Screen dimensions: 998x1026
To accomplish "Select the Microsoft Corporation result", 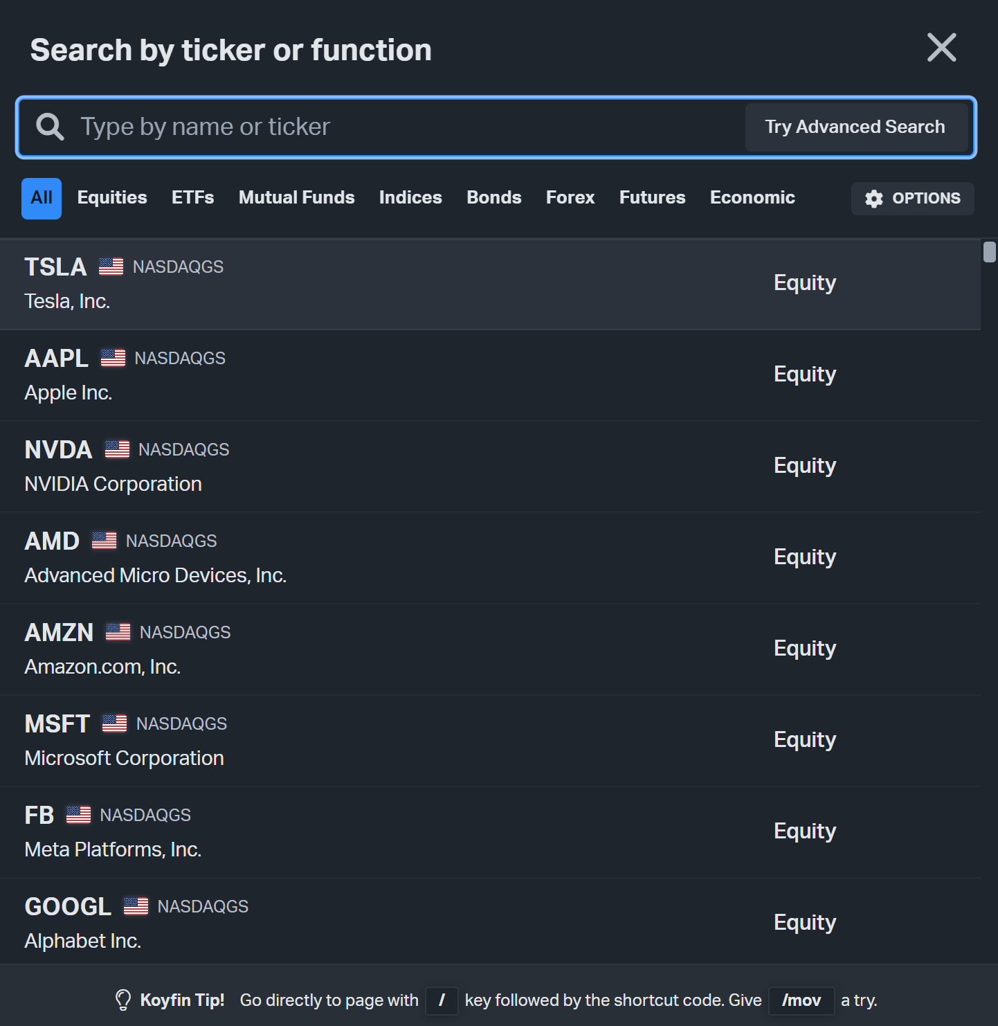I will pos(490,741).
